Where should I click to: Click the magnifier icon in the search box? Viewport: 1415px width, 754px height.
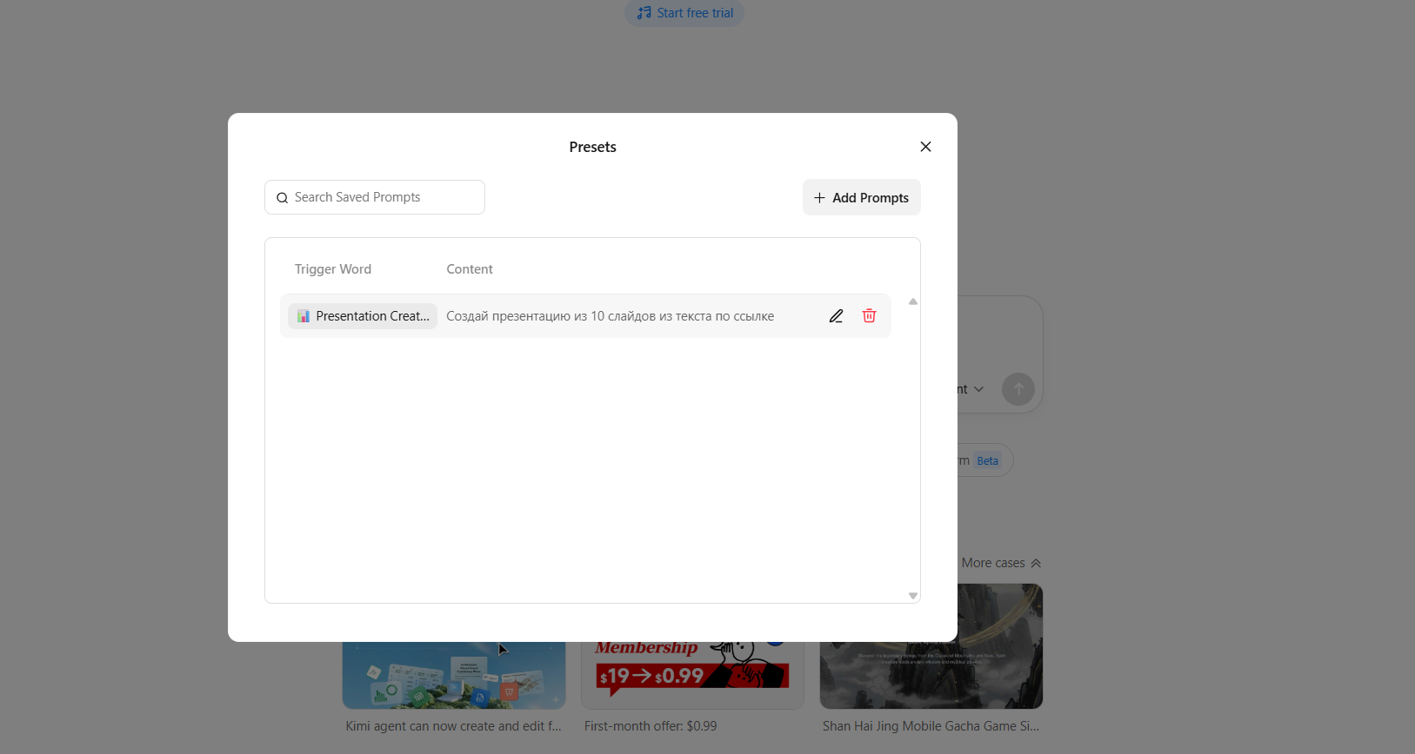coord(282,198)
